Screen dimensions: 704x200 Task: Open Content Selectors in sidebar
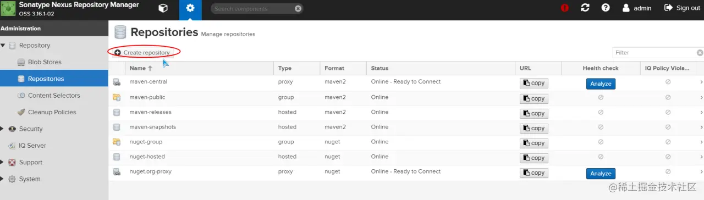[x=54, y=96]
